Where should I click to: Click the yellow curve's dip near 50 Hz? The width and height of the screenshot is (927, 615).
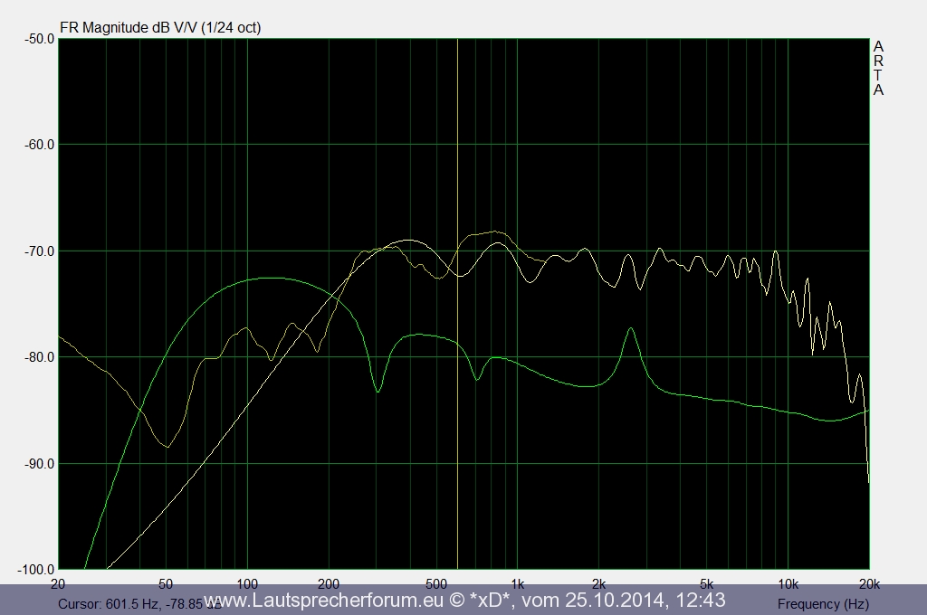[x=167, y=446]
